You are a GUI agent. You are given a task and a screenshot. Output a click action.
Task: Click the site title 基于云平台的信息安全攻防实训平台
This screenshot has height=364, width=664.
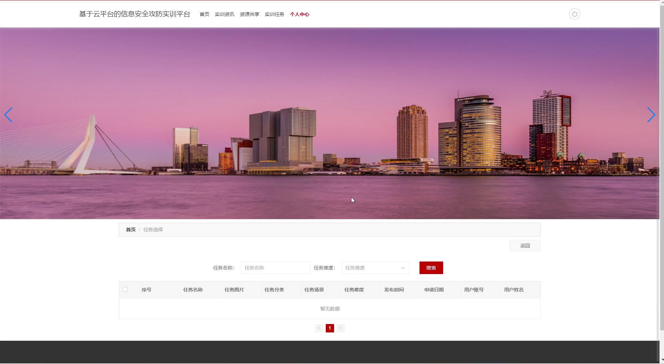[135, 14]
